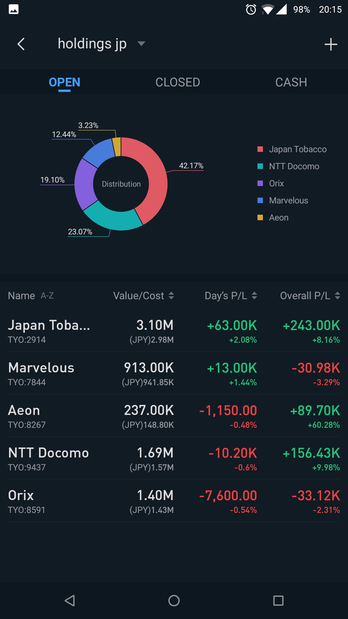Tap the back arrow icon
This screenshot has height=619, width=348.
pyautogui.click(x=21, y=44)
